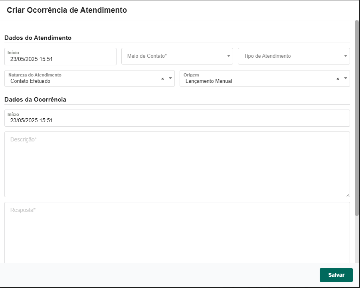Open the Origem dropdown arrow
360x288 pixels.
coord(346,78)
